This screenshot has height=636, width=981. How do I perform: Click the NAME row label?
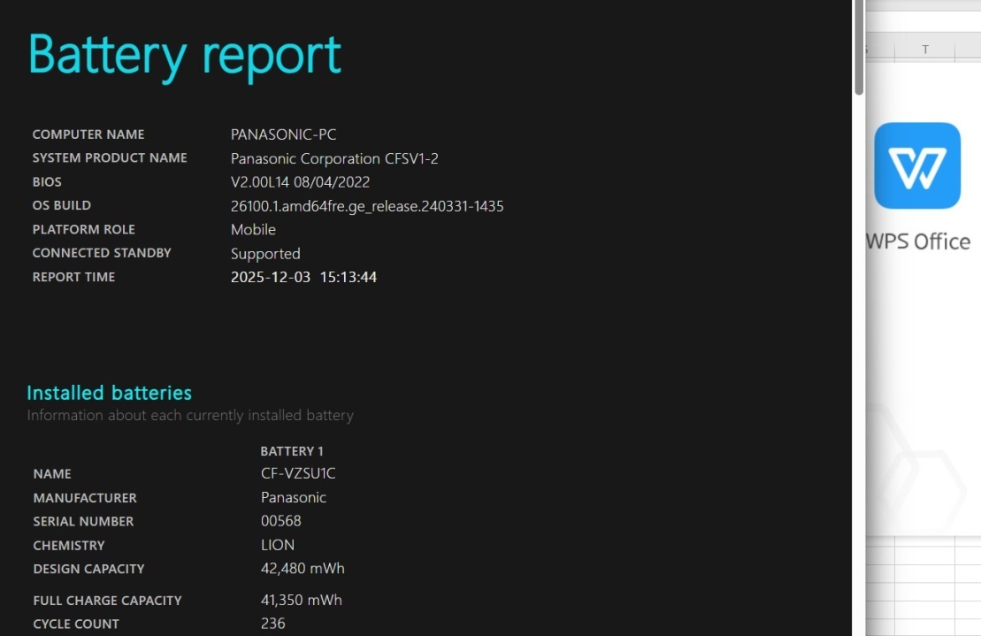click(x=52, y=474)
